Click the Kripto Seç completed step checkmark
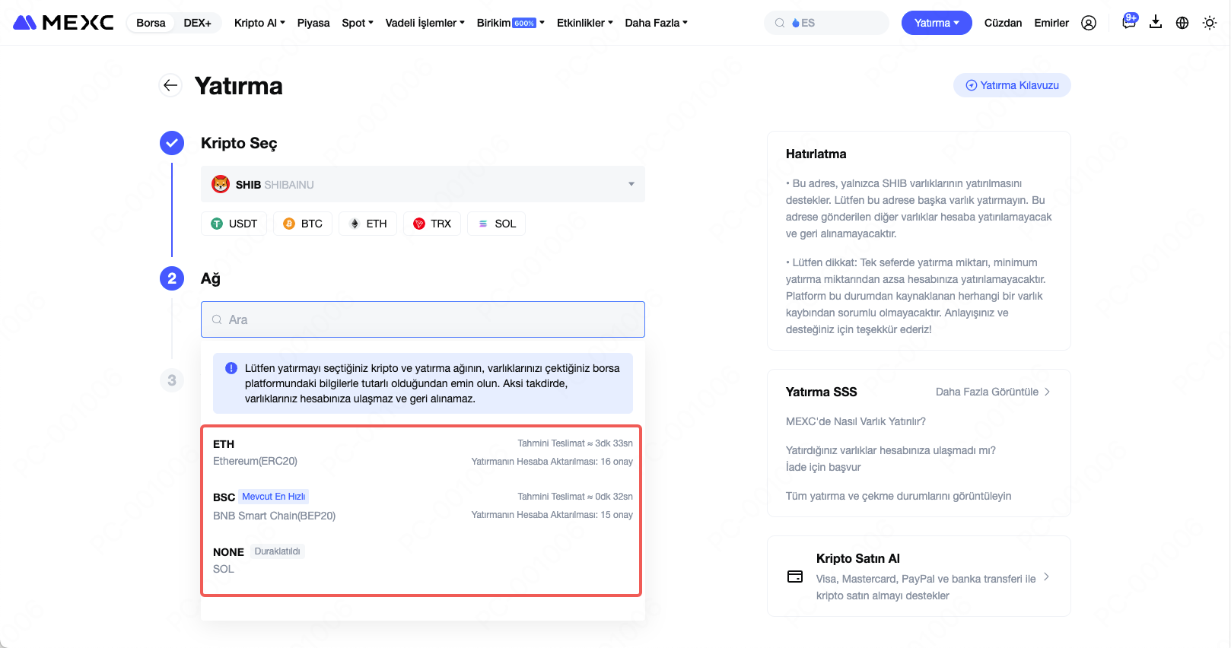Image resolution: width=1231 pixels, height=648 pixels. pyautogui.click(x=172, y=143)
